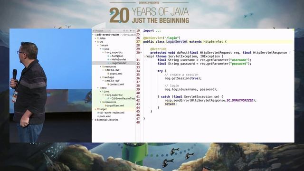Click line number 41 in the gutter

pyautogui.click(x=138, y=96)
